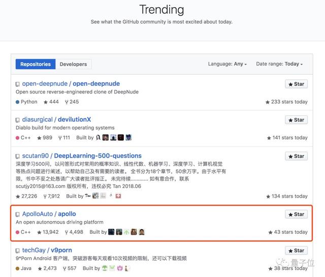
Task: Star the open-deepnude repository
Action: click(x=296, y=84)
